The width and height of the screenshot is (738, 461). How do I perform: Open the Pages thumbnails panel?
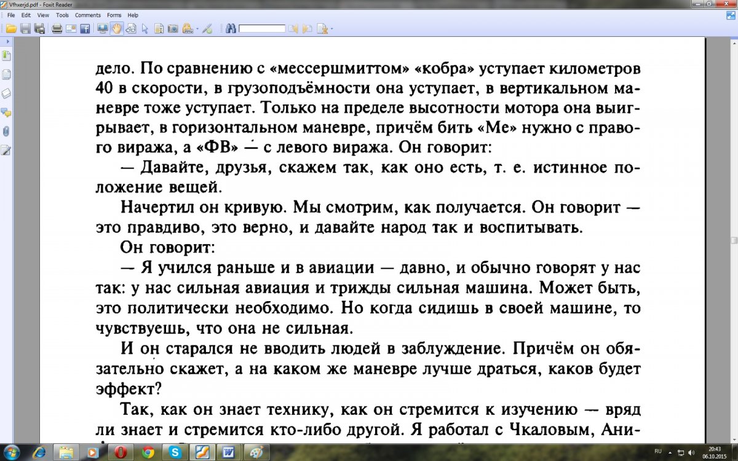coord(6,75)
